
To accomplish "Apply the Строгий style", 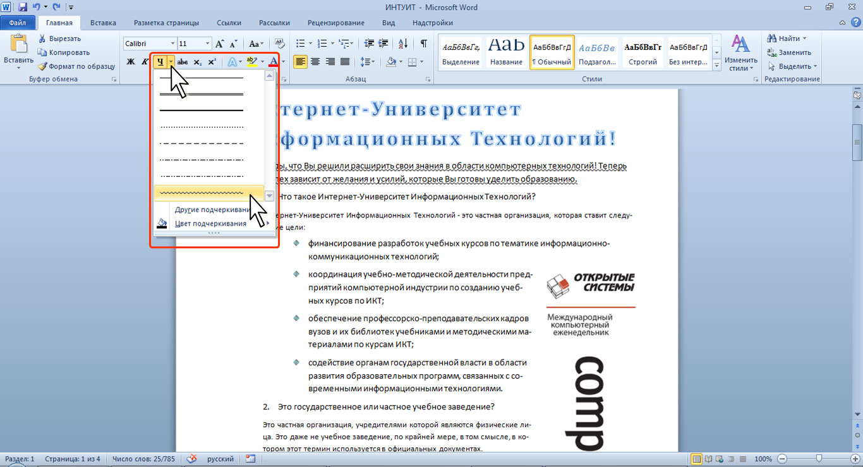I will (x=643, y=52).
